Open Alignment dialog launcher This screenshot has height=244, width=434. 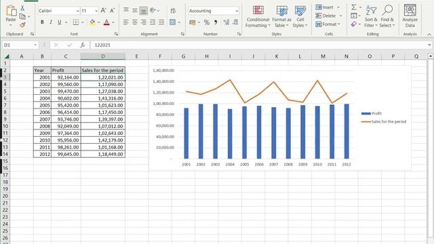tap(182, 34)
